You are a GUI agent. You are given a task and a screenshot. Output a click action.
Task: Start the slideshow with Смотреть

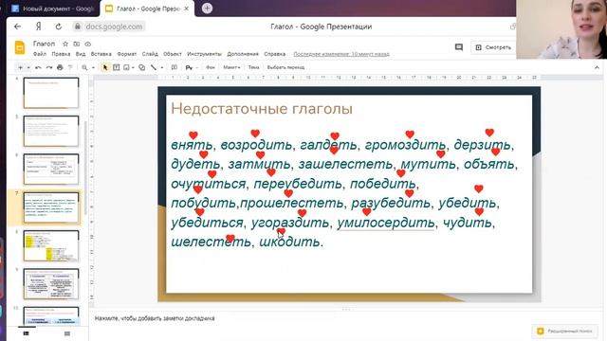pos(493,47)
